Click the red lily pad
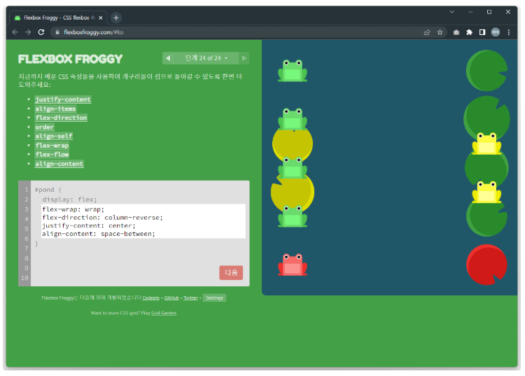 pos(486,265)
